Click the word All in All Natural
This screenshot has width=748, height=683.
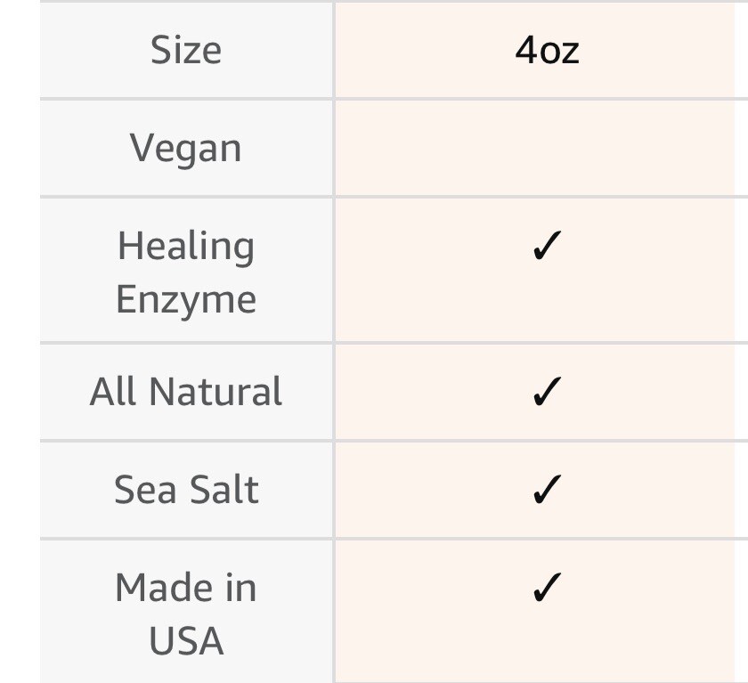(x=113, y=392)
